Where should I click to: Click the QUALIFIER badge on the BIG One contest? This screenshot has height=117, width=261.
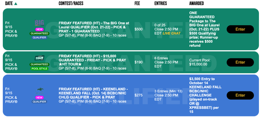coord(39,38)
